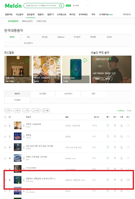Image resolution: width=135 pixels, height=199 pixels.
Task: Open 해외POP음악 sub-navigation link
Action: [27, 21]
